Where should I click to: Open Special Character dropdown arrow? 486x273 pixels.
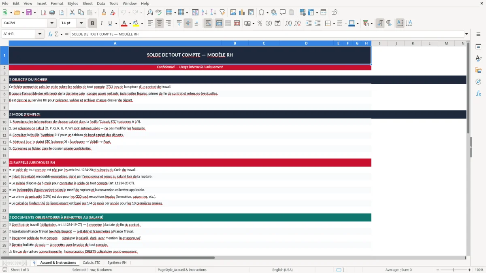(266, 13)
